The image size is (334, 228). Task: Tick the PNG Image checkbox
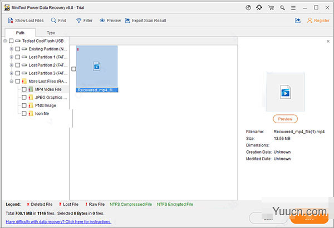click(x=23, y=105)
